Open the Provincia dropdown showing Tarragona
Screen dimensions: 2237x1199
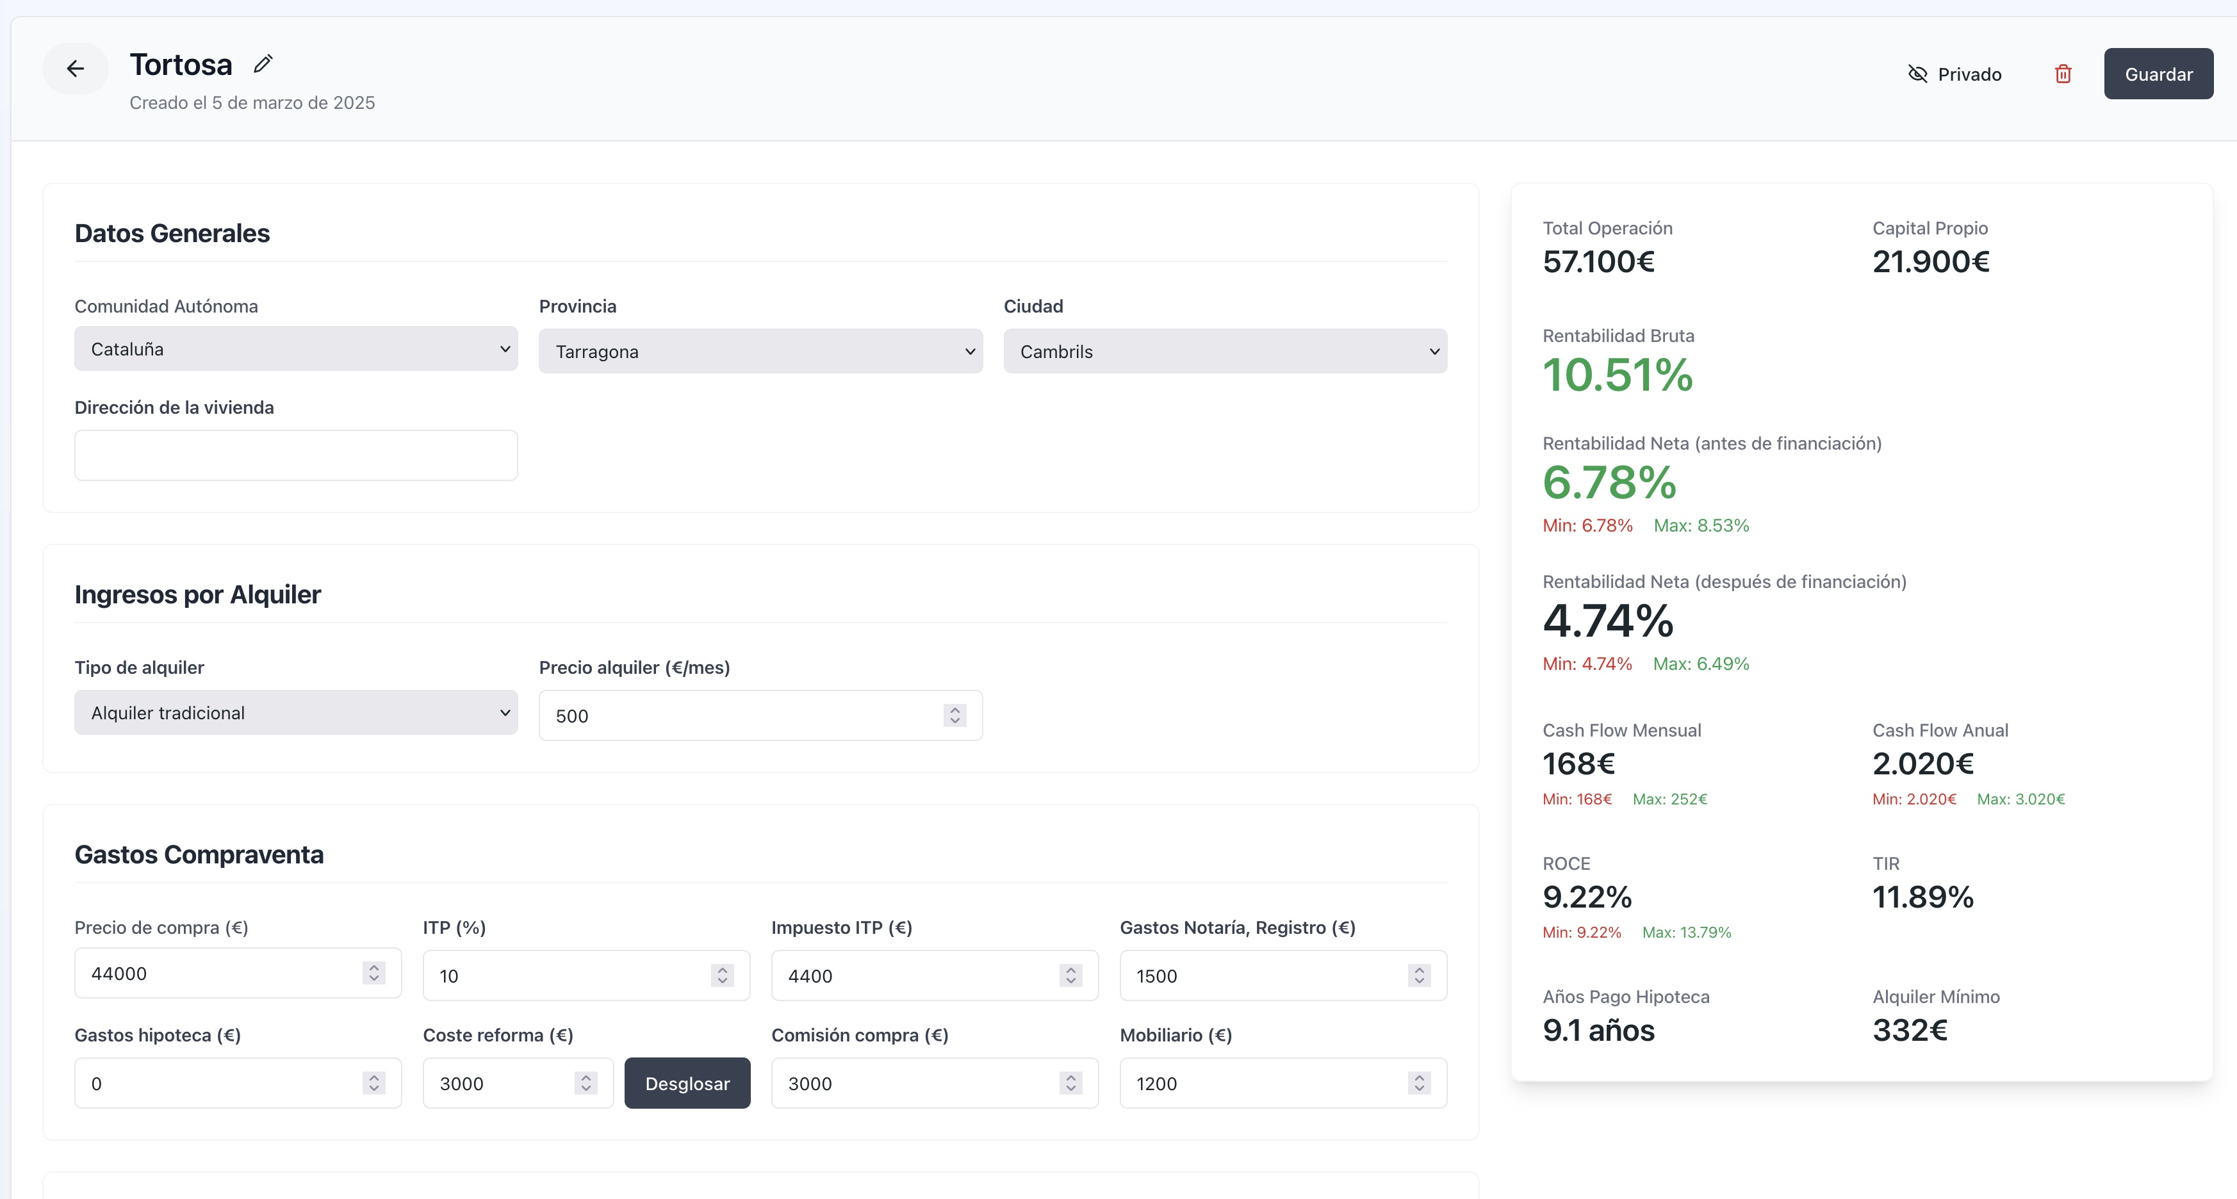pos(760,351)
